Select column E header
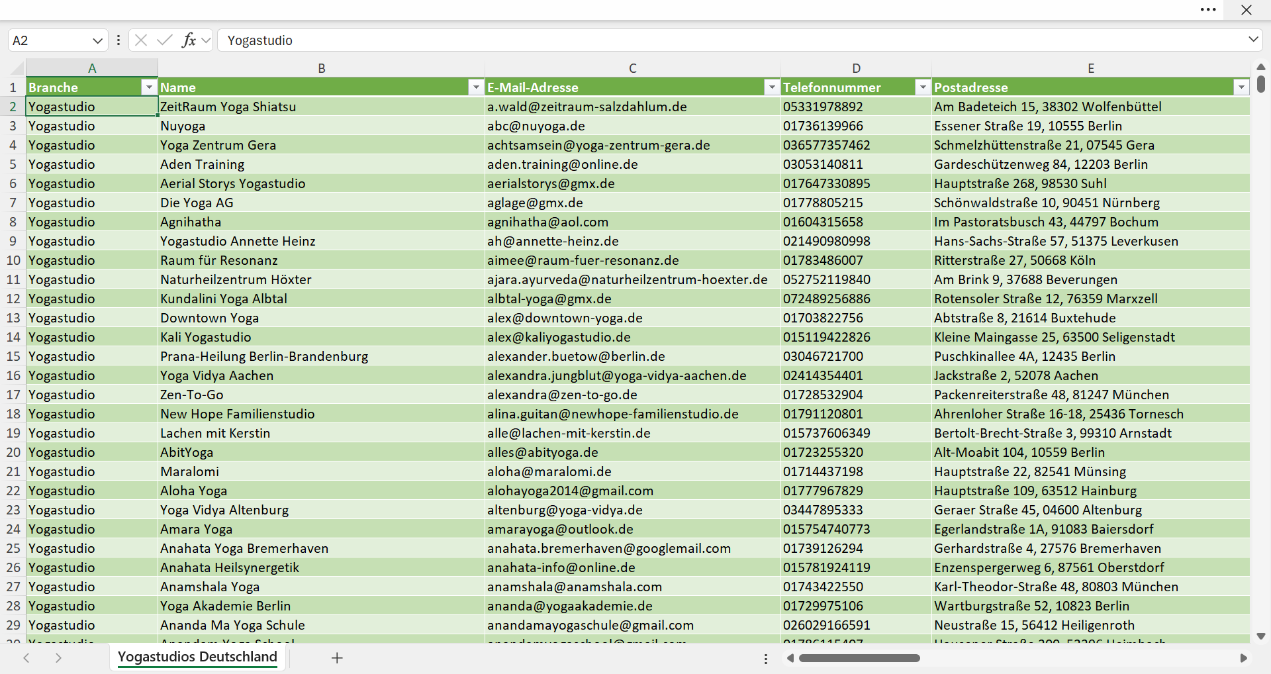The image size is (1271, 674). [x=1091, y=68]
